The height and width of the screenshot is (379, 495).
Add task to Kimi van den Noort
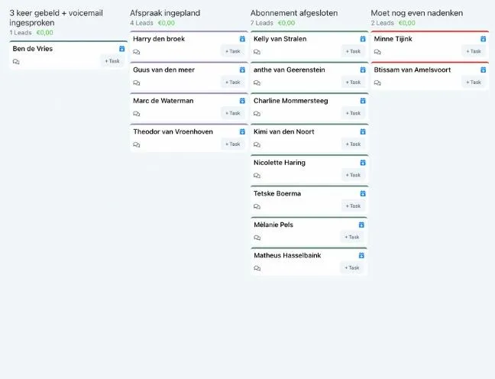tap(353, 144)
